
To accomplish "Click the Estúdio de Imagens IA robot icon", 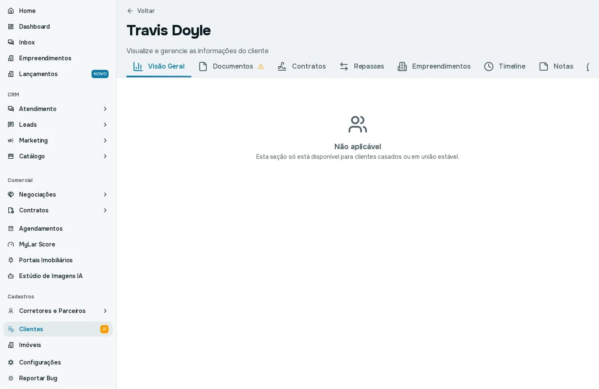I will 11,276.
